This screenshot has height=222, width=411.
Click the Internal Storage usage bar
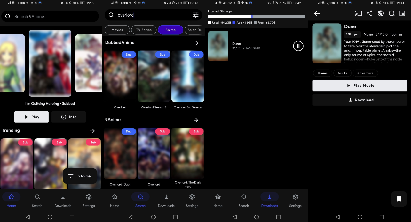click(x=257, y=17)
